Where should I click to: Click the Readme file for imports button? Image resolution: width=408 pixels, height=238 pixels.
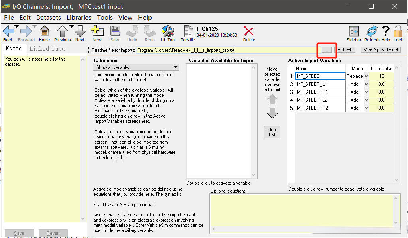pos(112,50)
